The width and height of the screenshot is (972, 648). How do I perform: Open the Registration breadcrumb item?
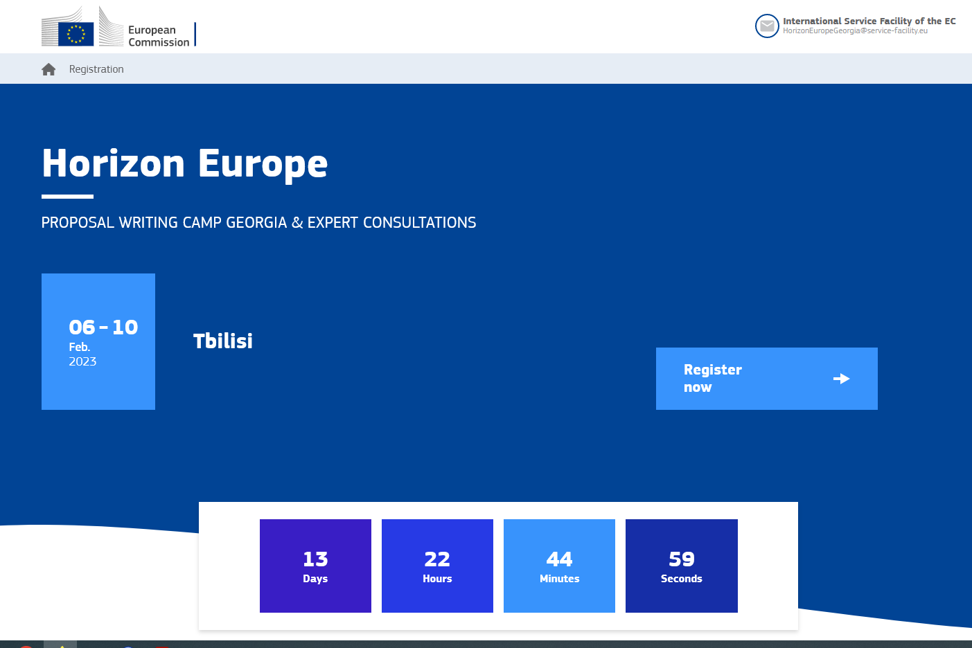point(96,69)
